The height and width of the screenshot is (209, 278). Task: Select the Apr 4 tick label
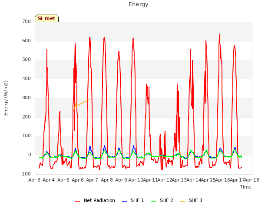tap(49, 180)
